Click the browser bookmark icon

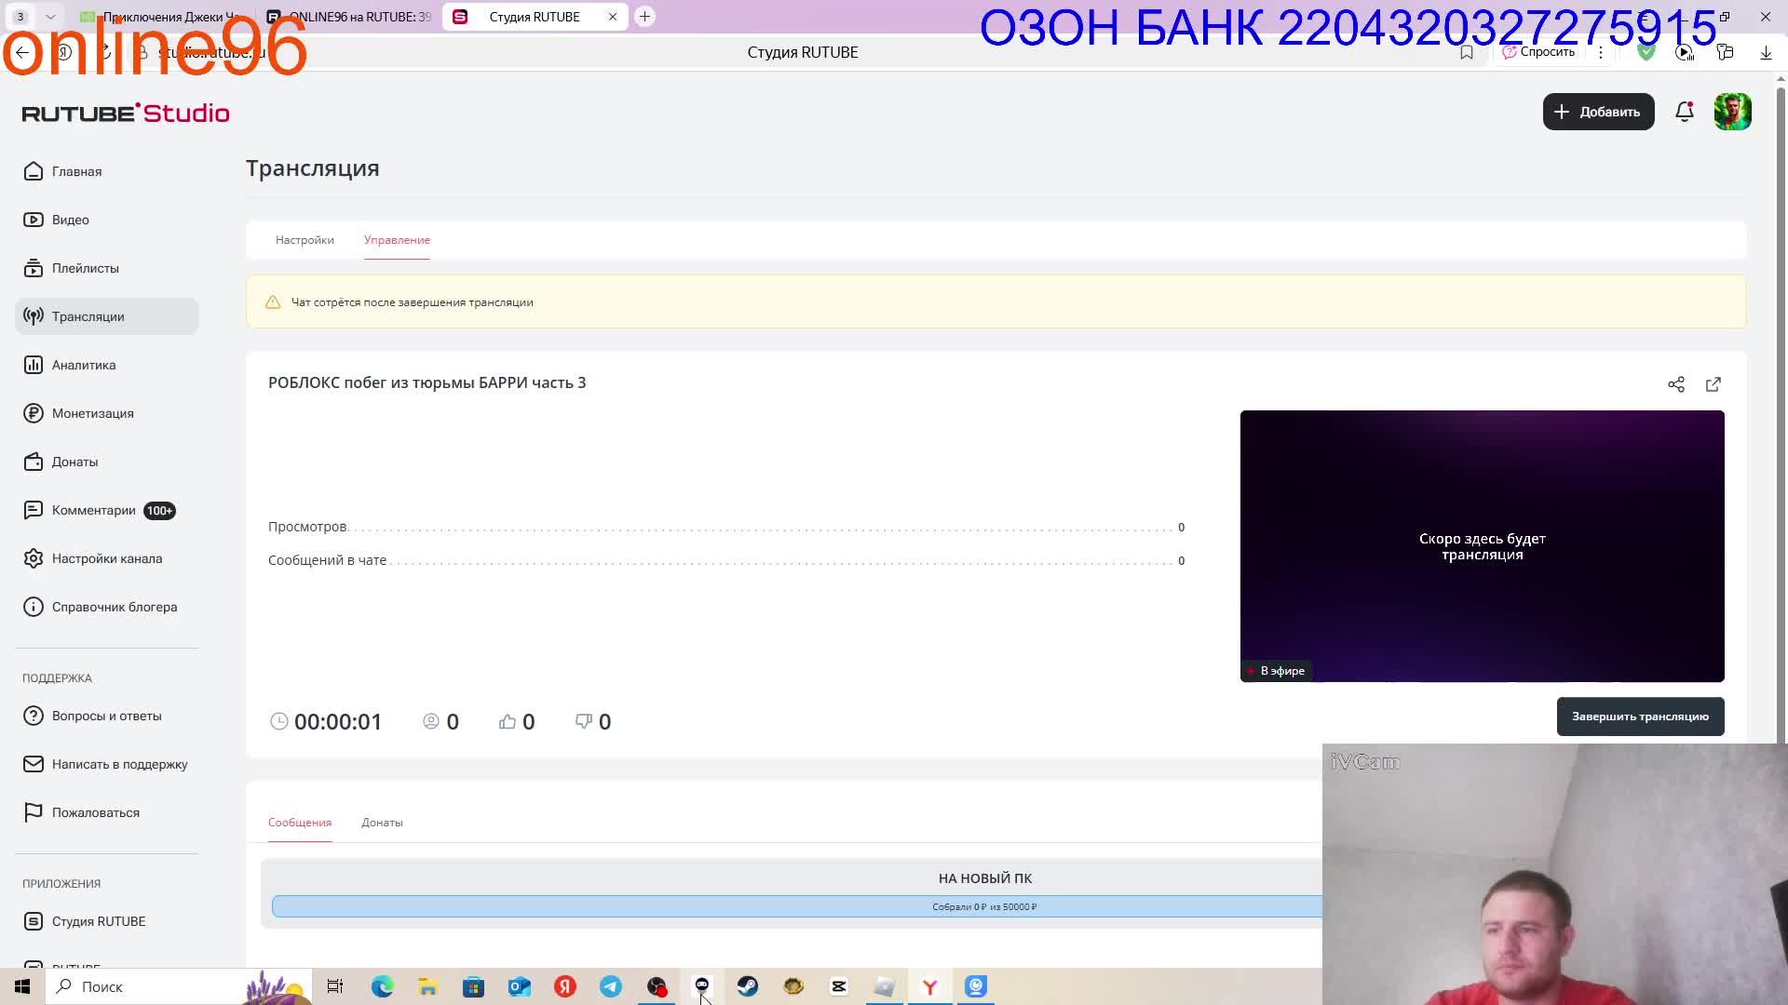[1467, 52]
